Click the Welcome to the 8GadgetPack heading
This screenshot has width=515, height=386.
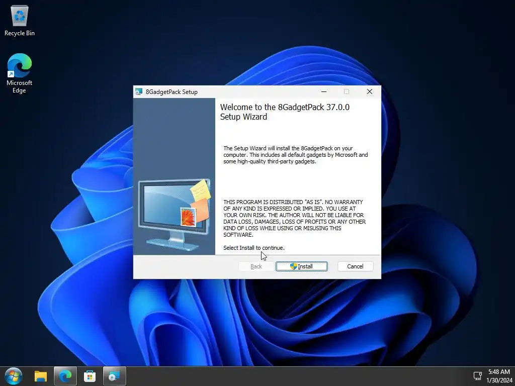click(x=285, y=112)
